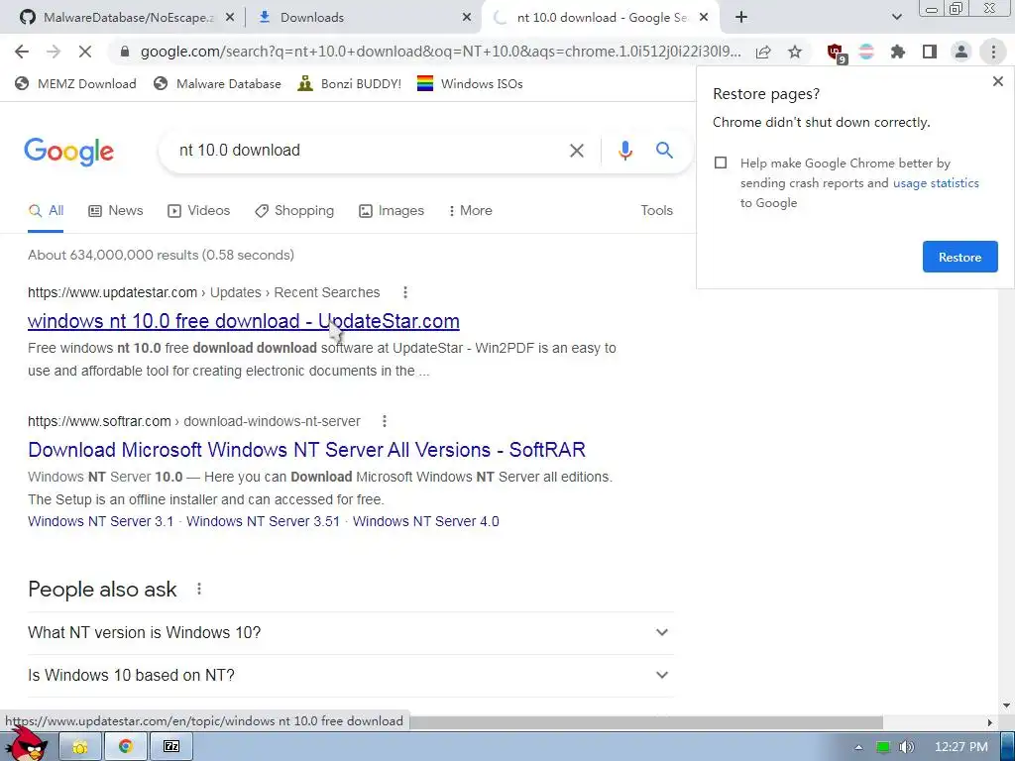
Task: Open the SoftRAR Windows NT Server result
Action: pos(307,450)
